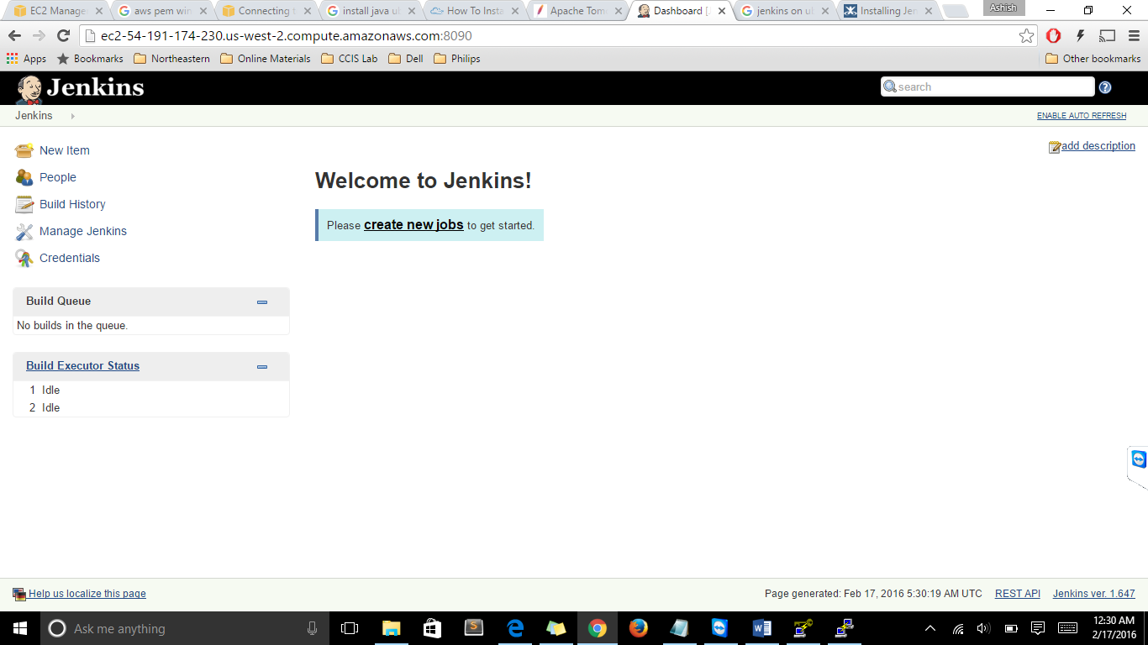Open Firefox from the Windows taskbar
This screenshot has height=645, width=1148.
(x=638, y=628)
